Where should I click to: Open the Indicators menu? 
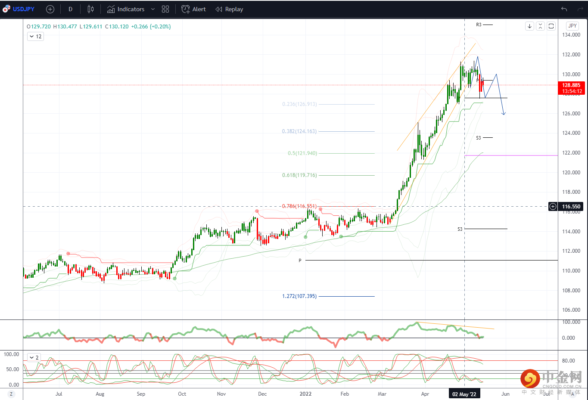pos(126,9)
